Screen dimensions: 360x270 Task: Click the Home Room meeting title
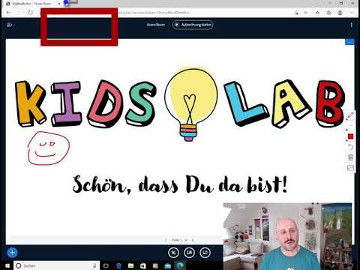click(156, 25)
